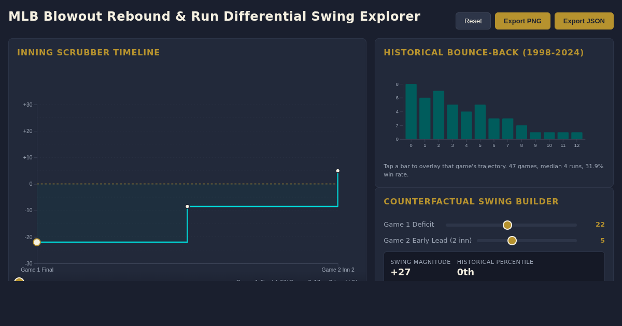Tap the histogram bar for 4 runs
Viewport: 622px width, 326px height.
tap(466, 125)
